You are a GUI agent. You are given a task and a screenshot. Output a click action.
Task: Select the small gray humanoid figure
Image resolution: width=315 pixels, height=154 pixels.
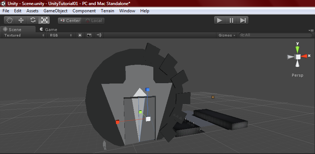(x=104, y=145)
